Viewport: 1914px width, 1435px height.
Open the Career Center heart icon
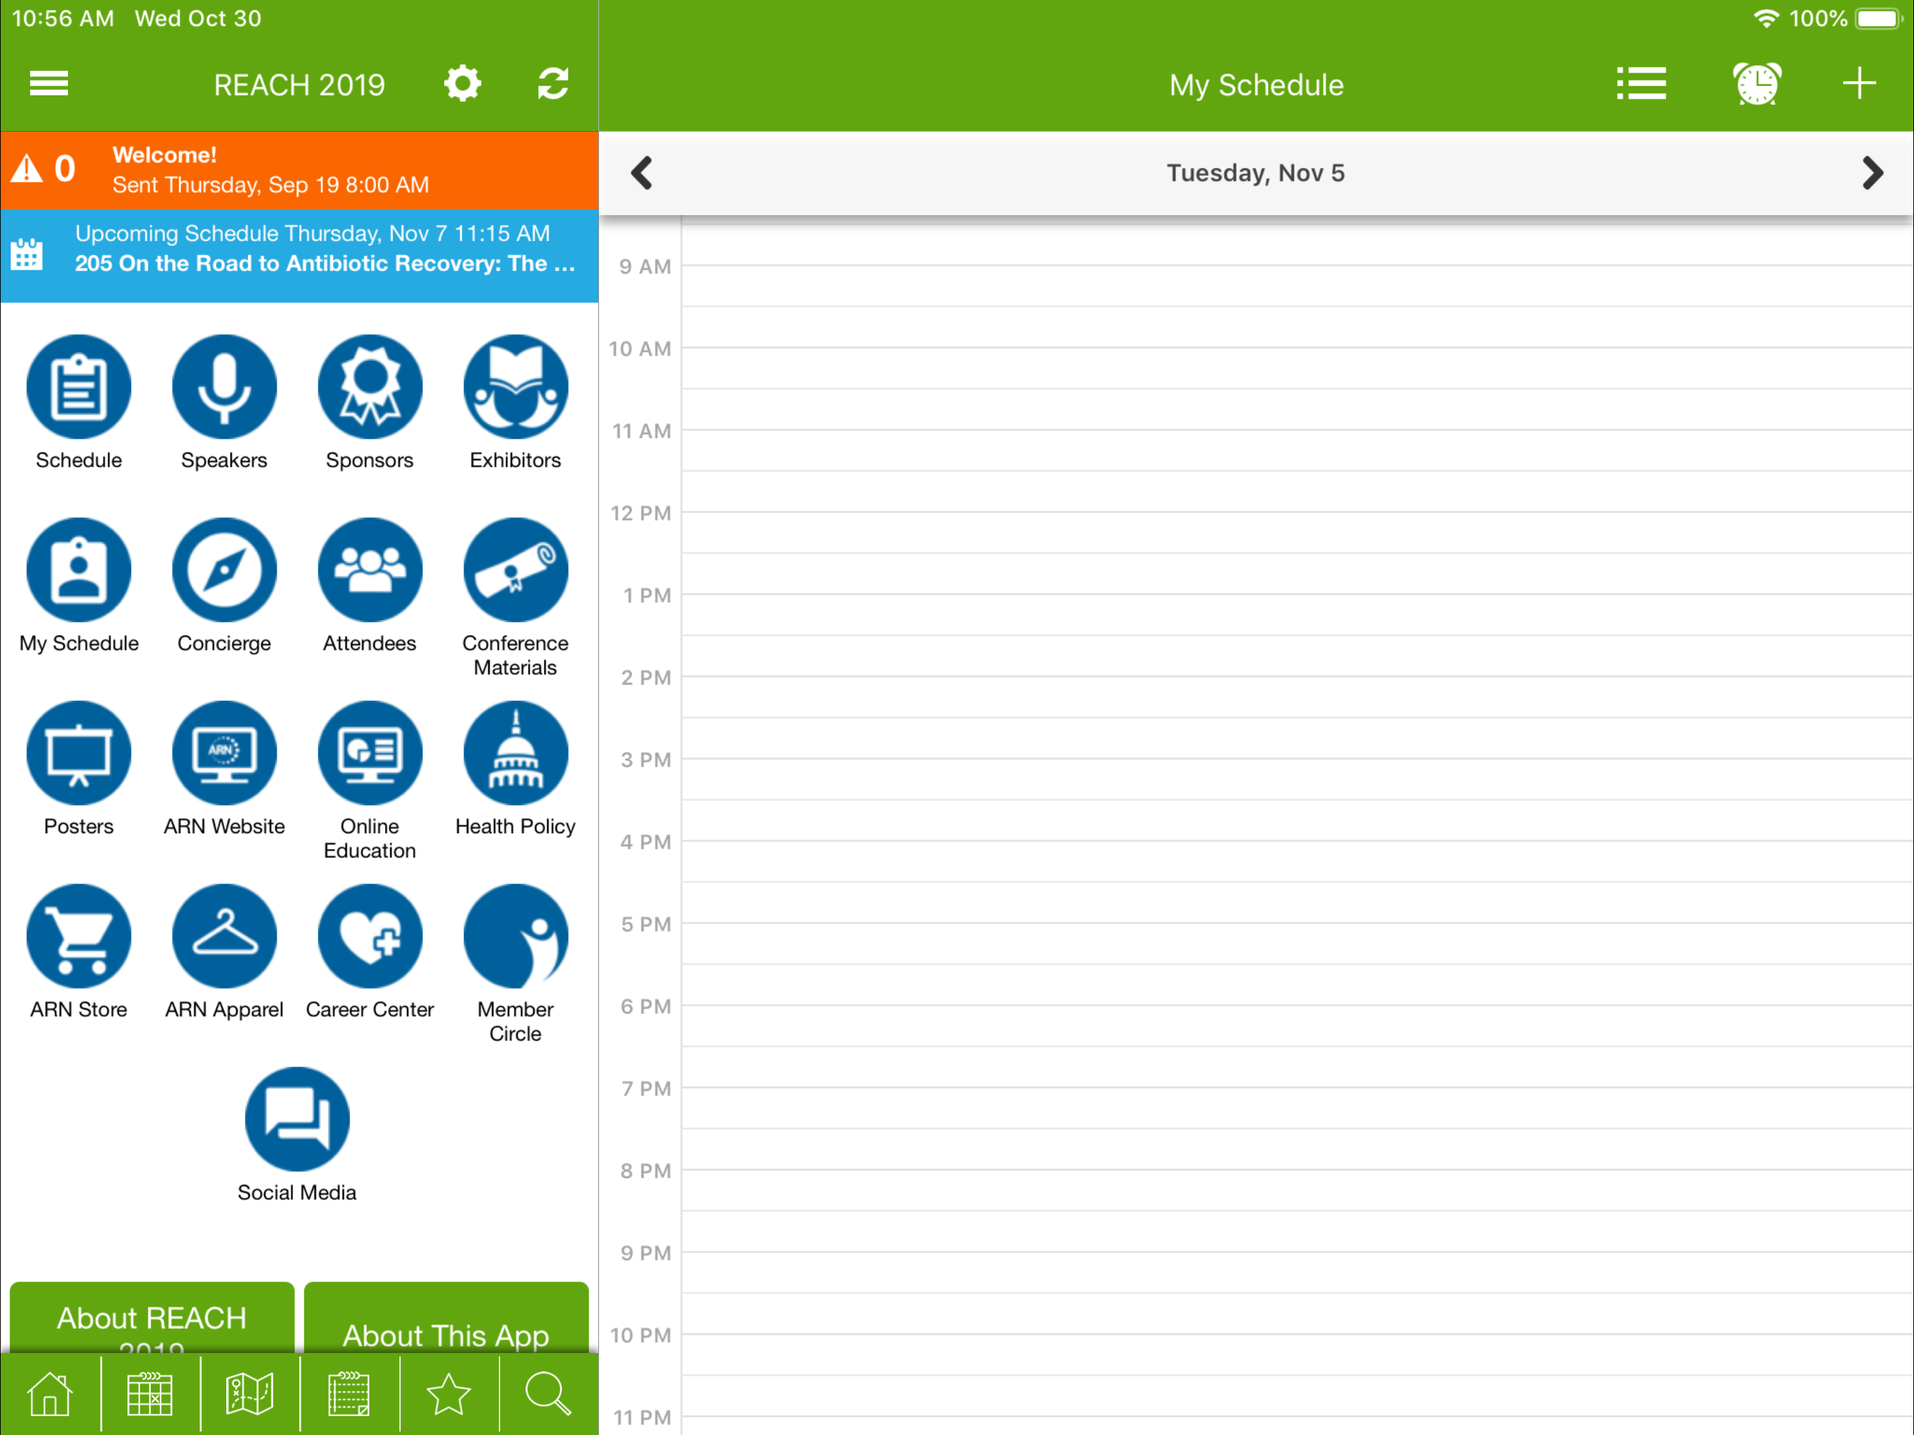tap(371, 937)
